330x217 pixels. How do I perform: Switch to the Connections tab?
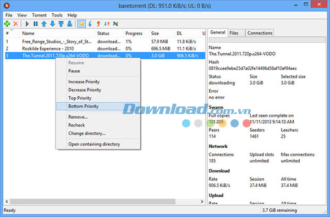260,33
